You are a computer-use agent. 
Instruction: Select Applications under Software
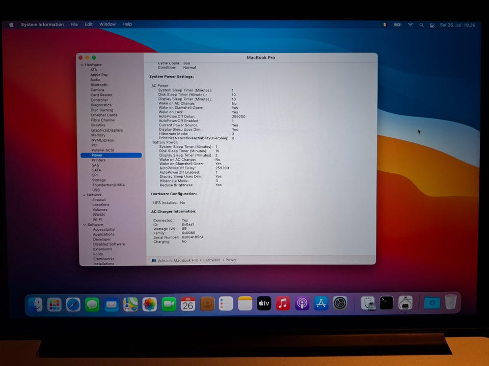pos(103,234)
